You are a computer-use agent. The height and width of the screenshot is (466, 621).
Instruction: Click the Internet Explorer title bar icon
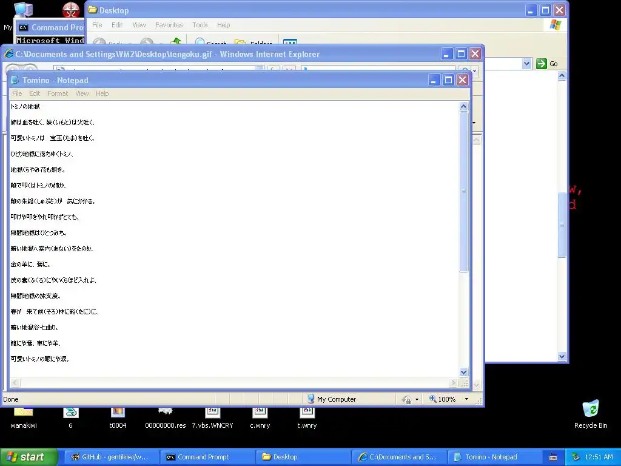[8, 54]
